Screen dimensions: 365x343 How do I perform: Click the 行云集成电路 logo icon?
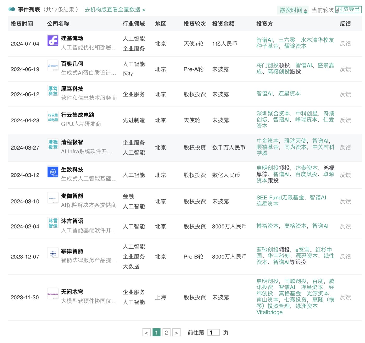point(53,117)
